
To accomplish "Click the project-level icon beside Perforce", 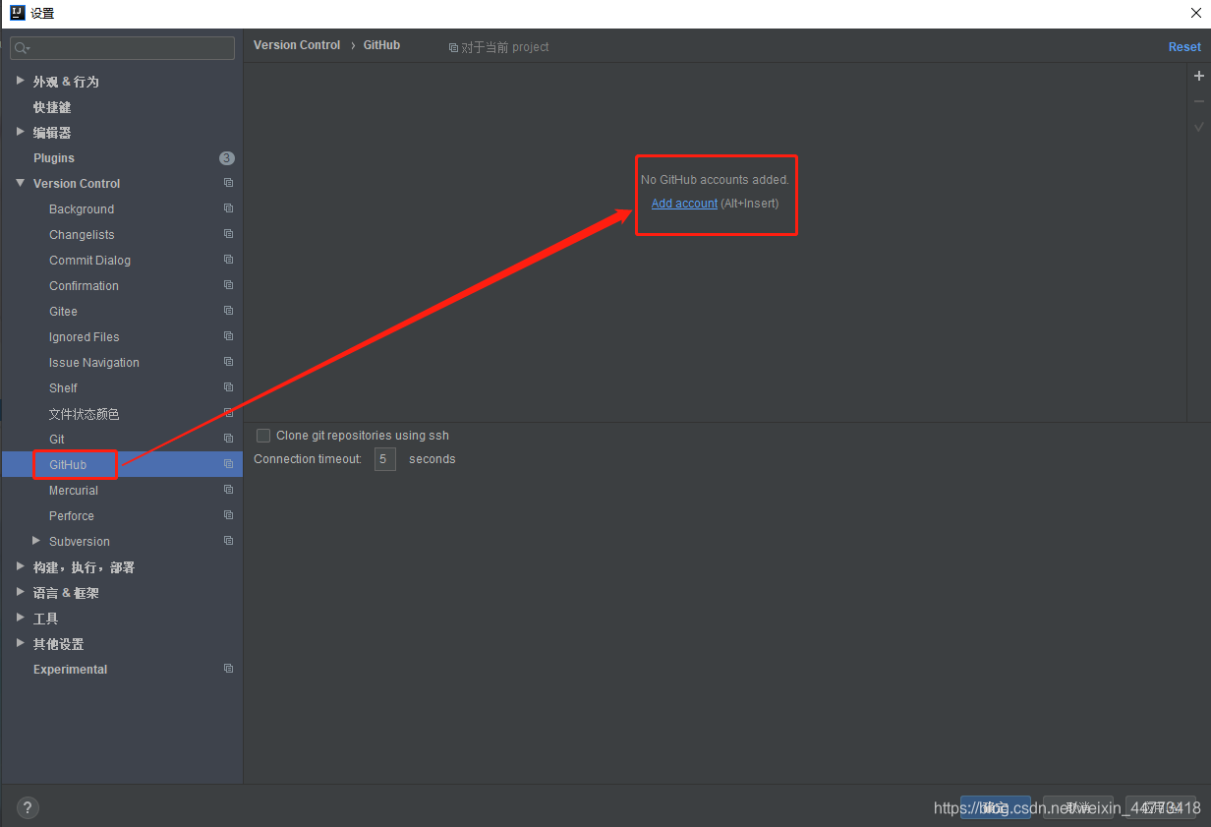I will pyautogui.click(x=228, y=515).
